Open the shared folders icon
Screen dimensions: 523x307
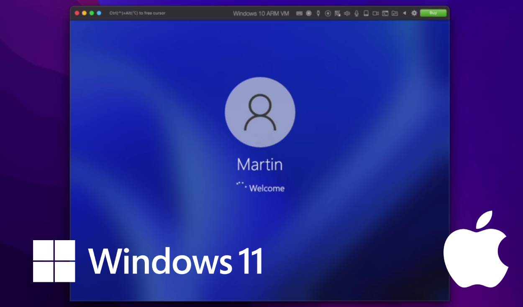coord(395,13)
